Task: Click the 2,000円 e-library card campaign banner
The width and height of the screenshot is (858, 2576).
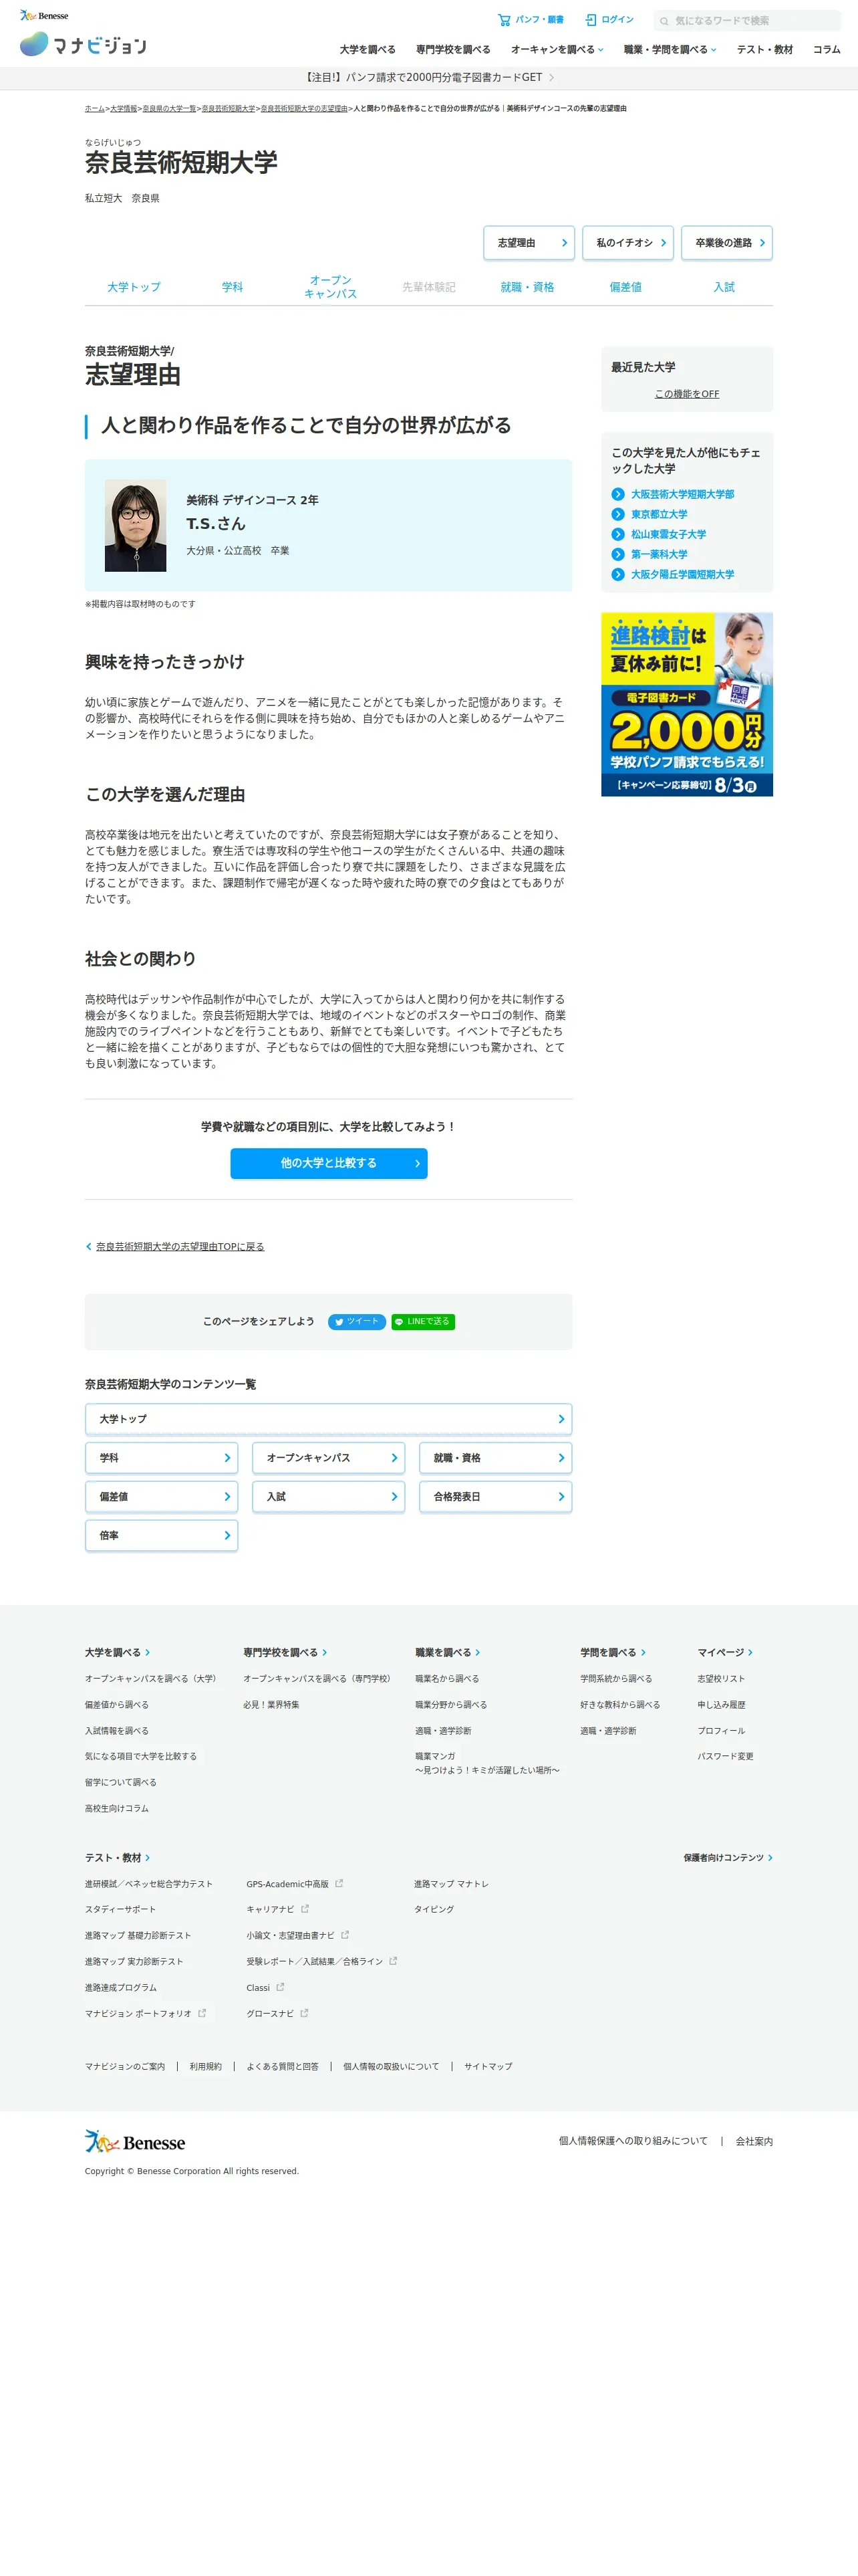Action: pos(687,704)
